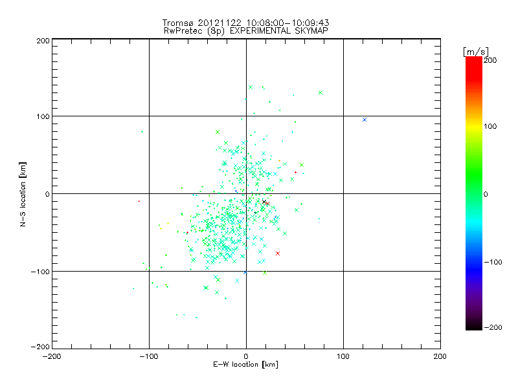Click the black bottom of the colorbar

click(x=474, y=325)
